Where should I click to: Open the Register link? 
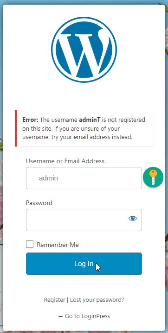pyautogui.click(x=54, y=300)
